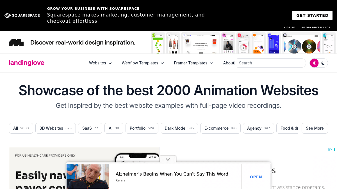Image resolution: width=337 pixels, height=189 pixels.
Task: Go to the About page
Action: point(228,63)
